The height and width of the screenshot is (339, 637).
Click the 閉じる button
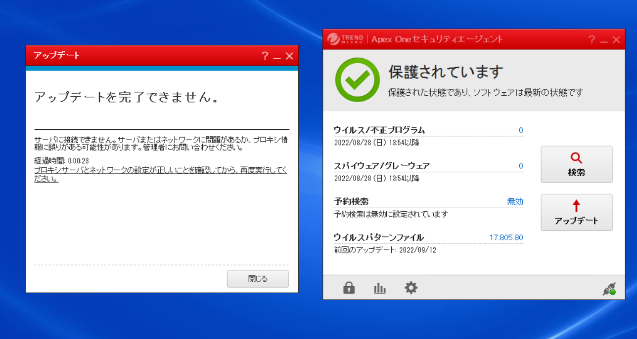click(257, 279)
